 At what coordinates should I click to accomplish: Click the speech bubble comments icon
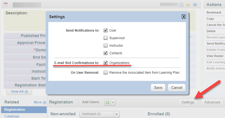pos(188,5)
